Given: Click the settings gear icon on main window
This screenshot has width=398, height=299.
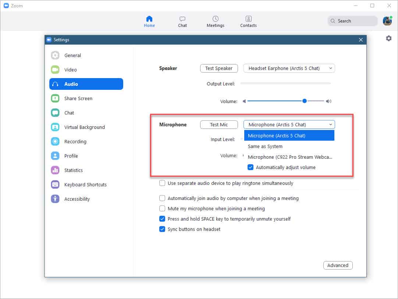Looking at the screenshot, I should pos(388,38).
